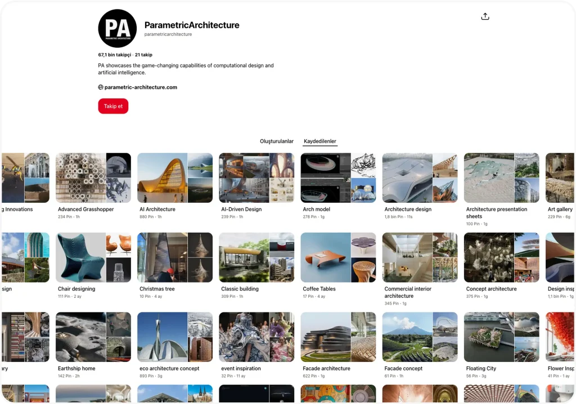Screen dimensions: 576x404
Task: Click the Floating City title text
Action: coord(481,369)
